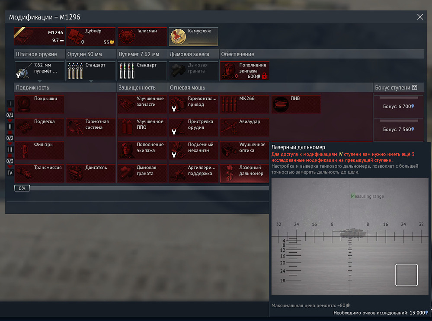432x321 pixels.
Task: Select the Подвеска suspension modification
Action: [39, 127]
